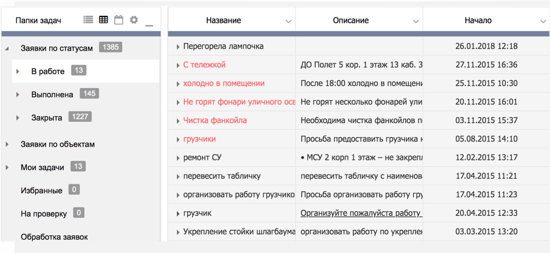Screen dimensions: 550x253
Task: Select 'Закрыта' folder
Action: 47,118
